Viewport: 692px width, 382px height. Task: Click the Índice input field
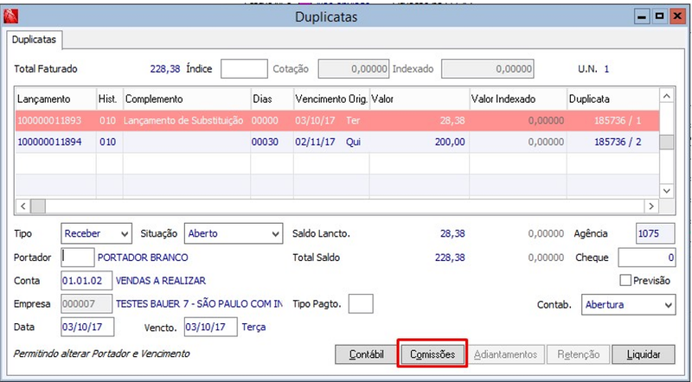244,69
